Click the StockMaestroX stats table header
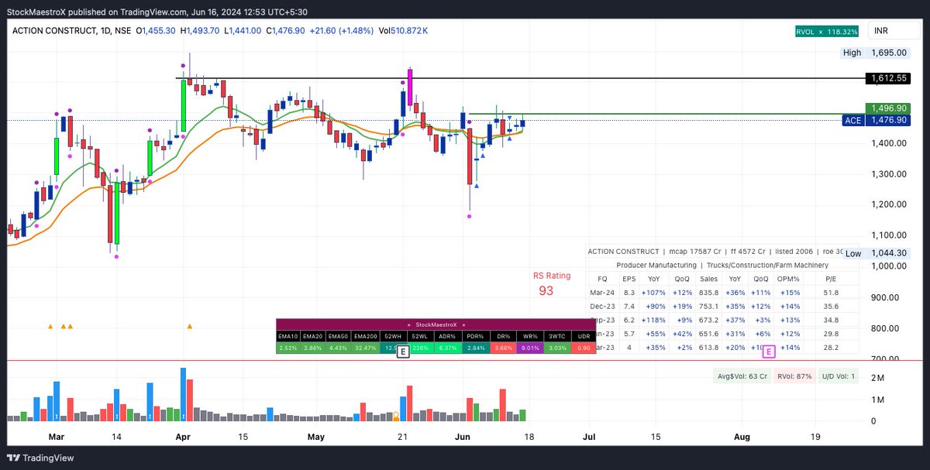930x470 pixels. [x=435, y=324]
